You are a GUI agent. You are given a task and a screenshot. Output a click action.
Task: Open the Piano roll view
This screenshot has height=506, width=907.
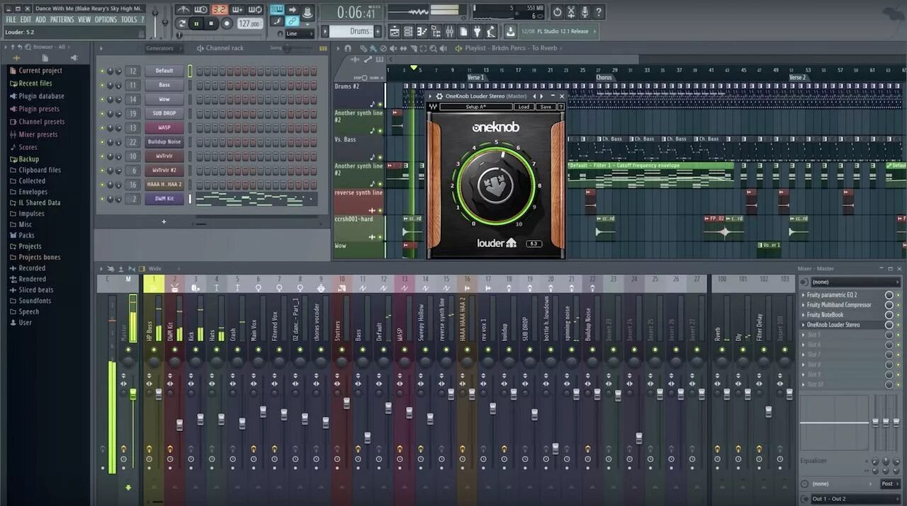click(x=422, y=30)
